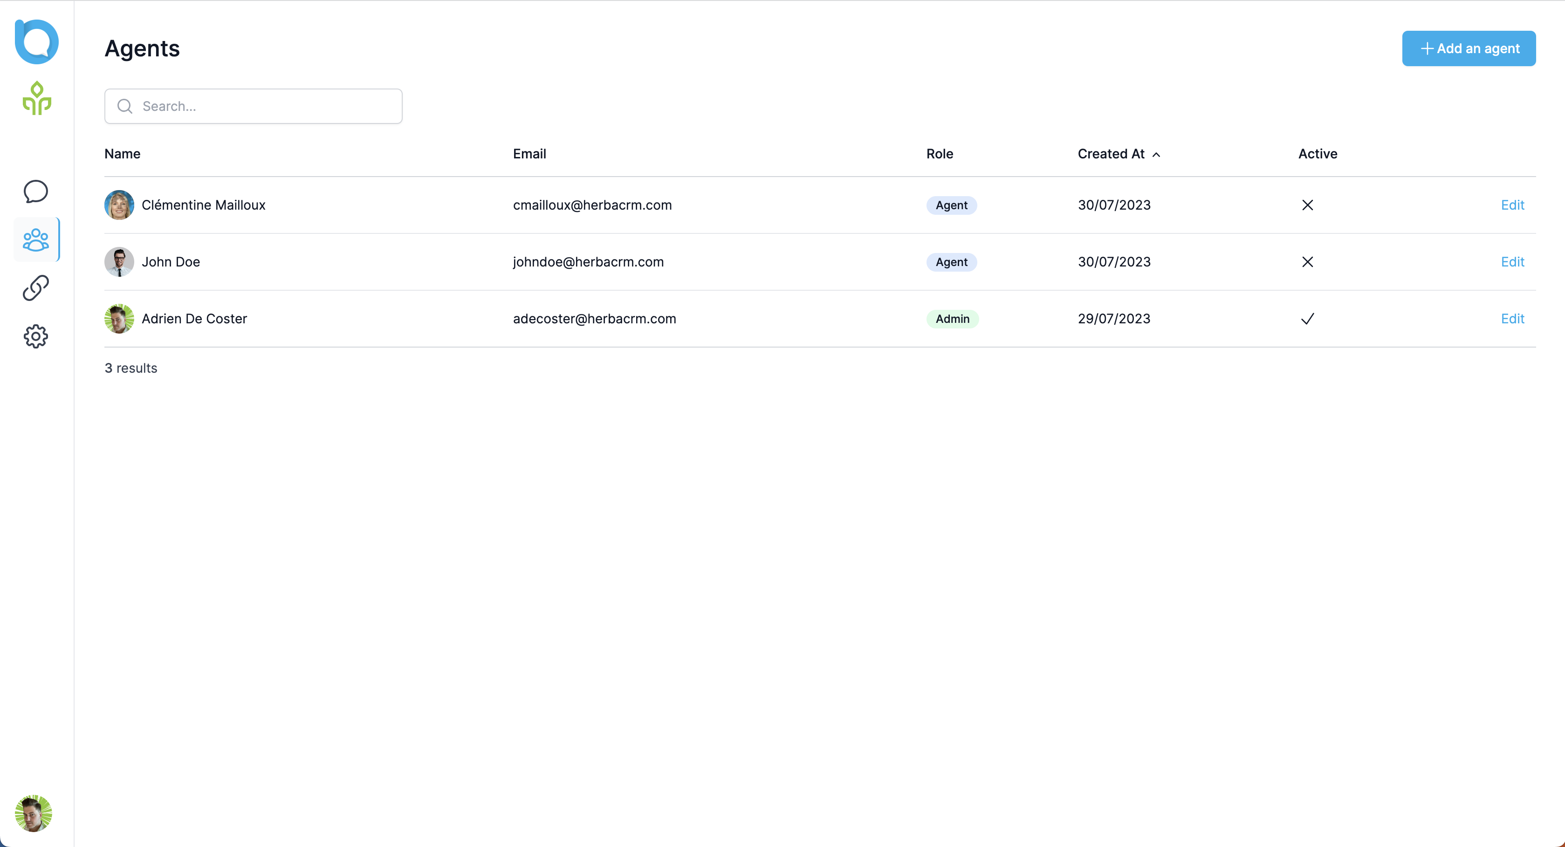
Task: Click Adrien De Coster's avatar photo
Action: [119, 319]
